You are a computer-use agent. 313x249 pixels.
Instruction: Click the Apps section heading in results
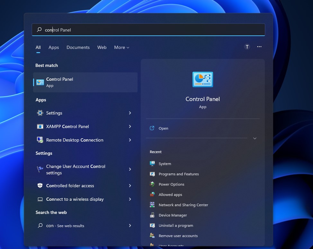click(x=41, y=100)
